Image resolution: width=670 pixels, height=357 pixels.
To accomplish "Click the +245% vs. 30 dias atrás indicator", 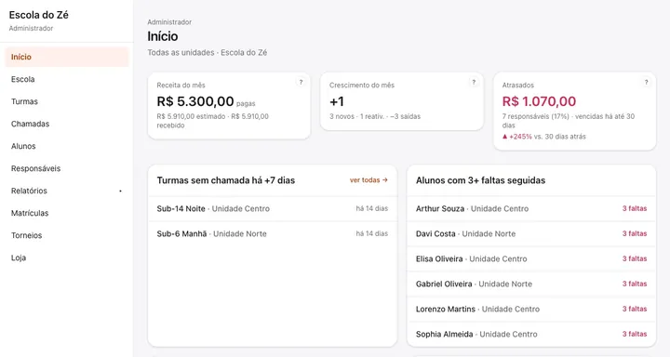I will [x=544, y=137].
